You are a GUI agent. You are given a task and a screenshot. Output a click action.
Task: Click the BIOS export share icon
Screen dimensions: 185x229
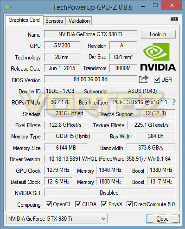point(143,79)
